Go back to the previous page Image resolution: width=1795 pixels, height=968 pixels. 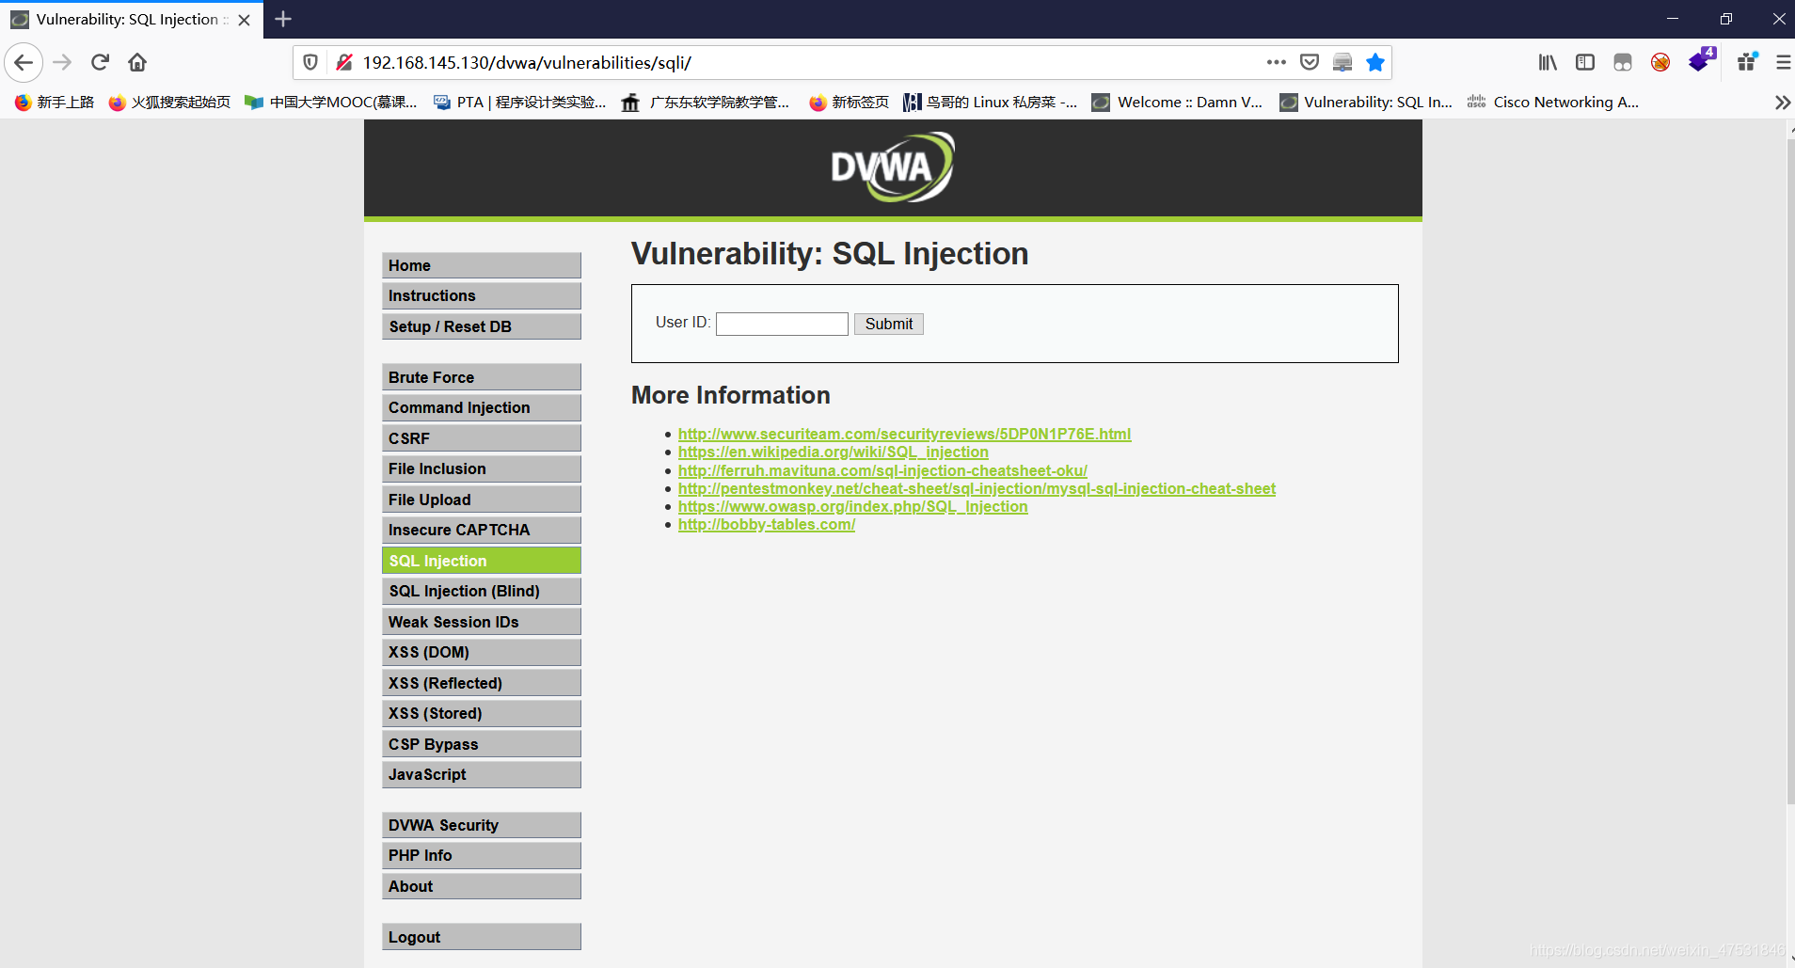(x=24, y=63)
